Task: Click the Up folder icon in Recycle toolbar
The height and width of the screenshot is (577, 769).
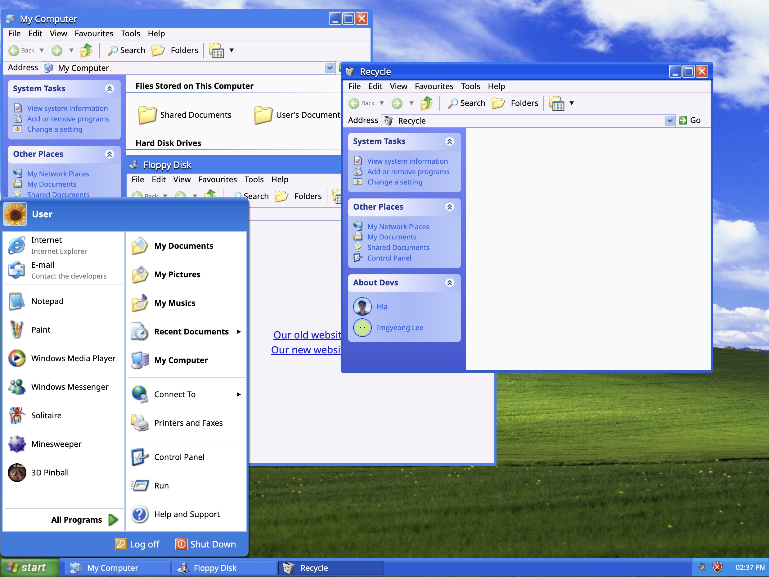Action: [x=427, y=103]
